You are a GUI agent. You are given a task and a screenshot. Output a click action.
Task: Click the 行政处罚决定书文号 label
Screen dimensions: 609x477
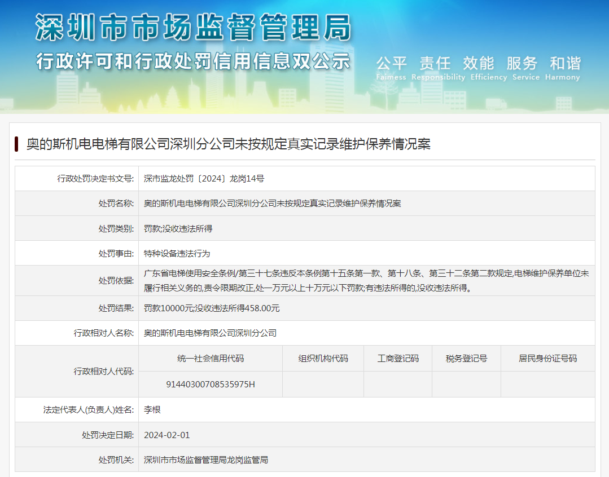pos(95,179)
